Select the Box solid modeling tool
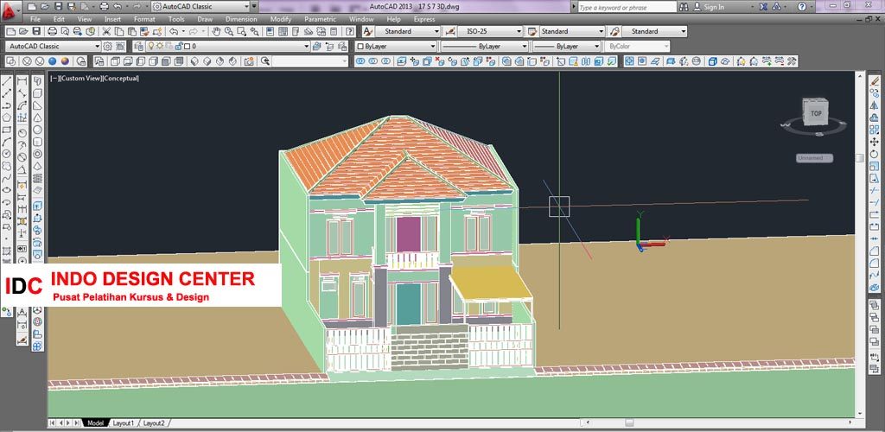 click(x=37, y=93)
